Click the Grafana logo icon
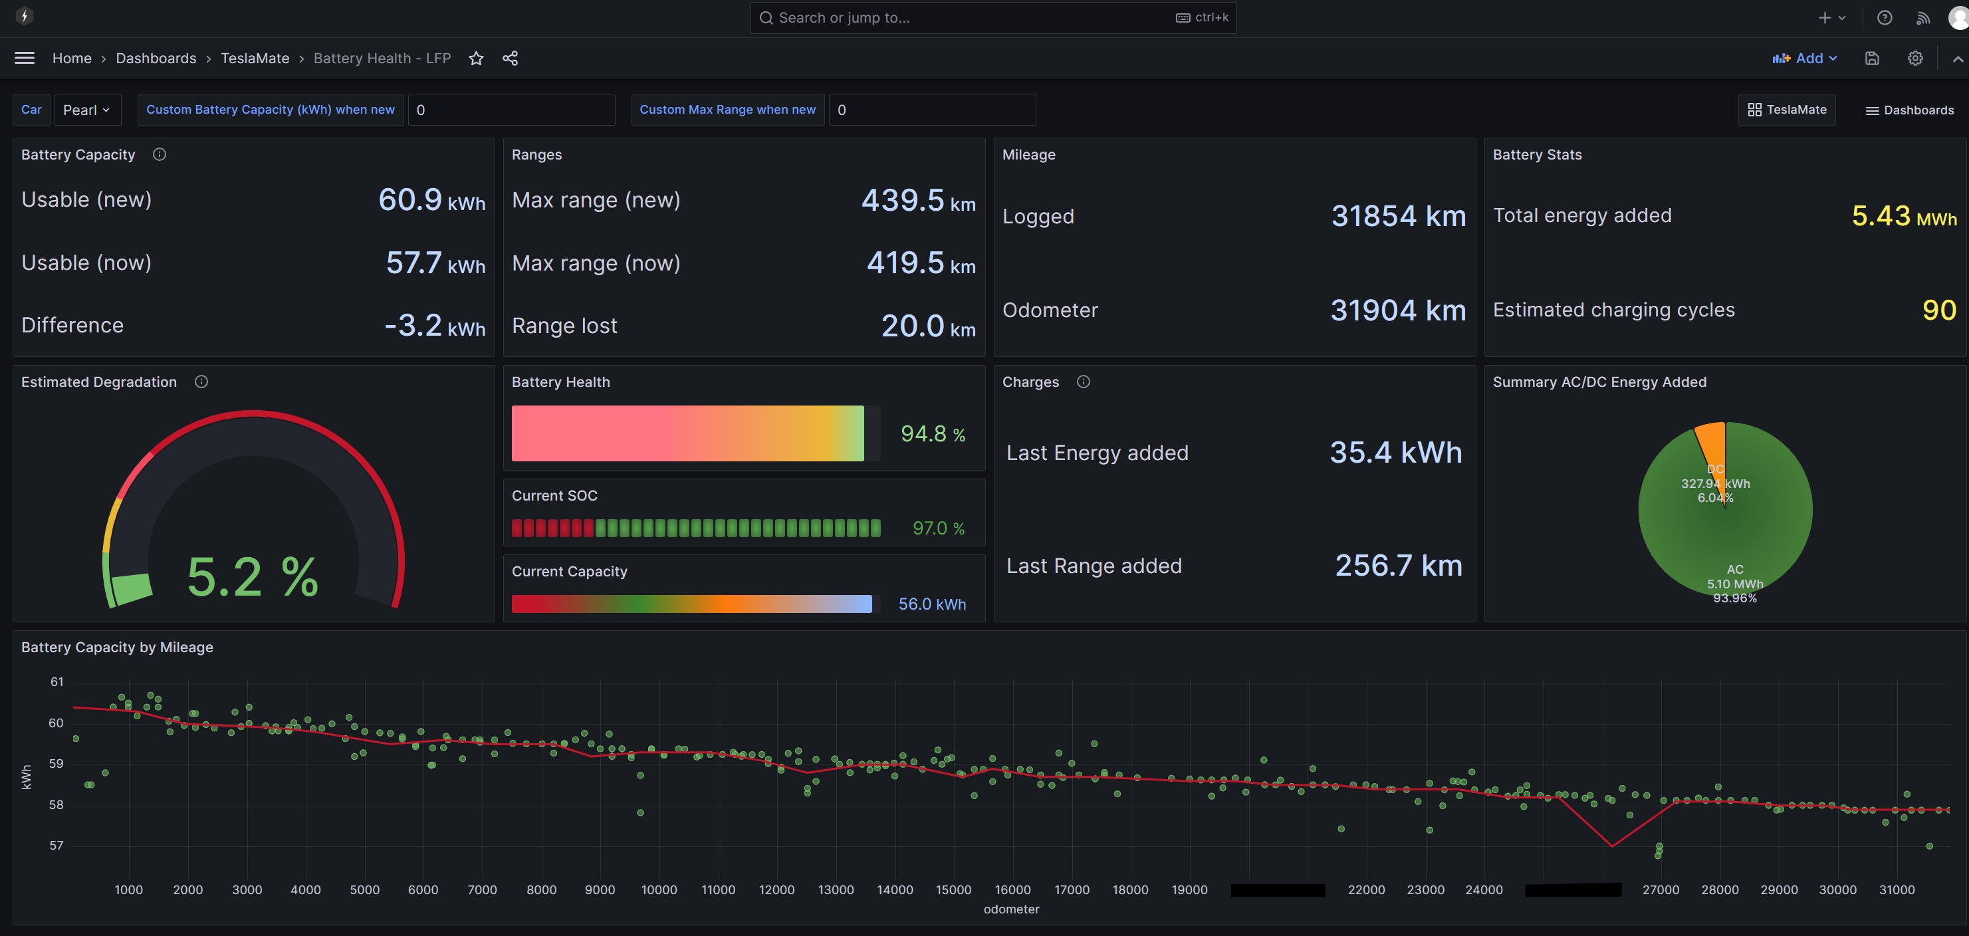Viewport: 1969px width, 936px height. click(x=25, y=16)
